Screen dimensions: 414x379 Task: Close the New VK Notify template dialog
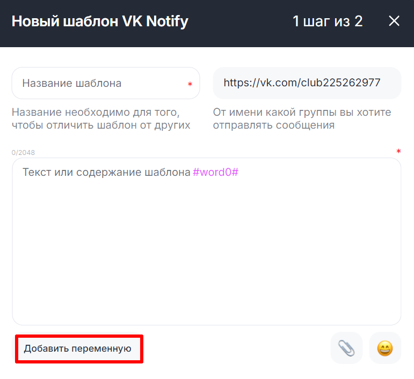tap(394, 21)
